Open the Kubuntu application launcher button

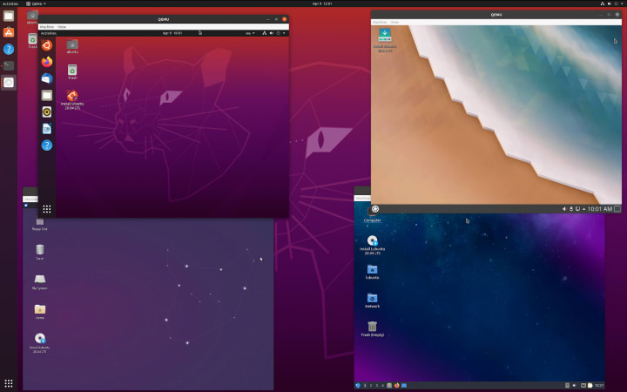pos(375,209)
